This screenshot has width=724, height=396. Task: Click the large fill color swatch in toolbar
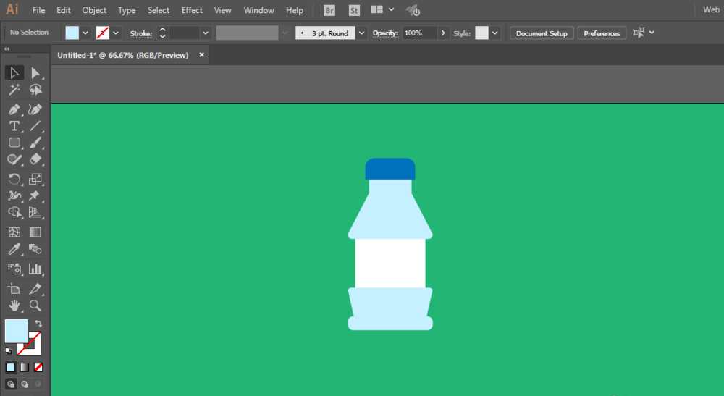pyautogui.click(x=16, y=331)
